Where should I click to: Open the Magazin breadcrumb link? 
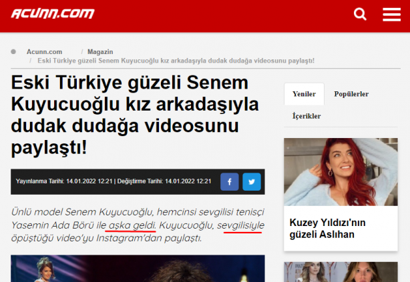(100, 52)
